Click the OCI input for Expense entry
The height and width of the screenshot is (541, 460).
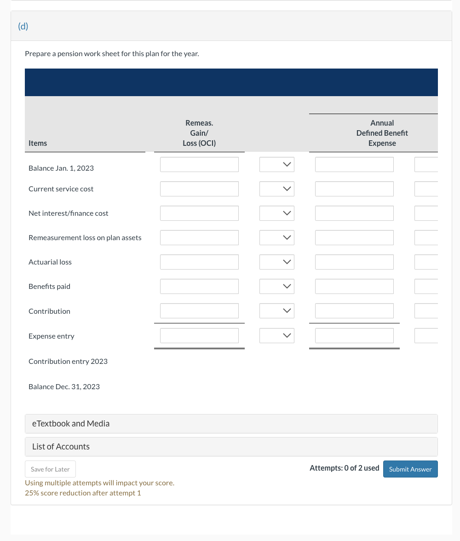point(199,335)
